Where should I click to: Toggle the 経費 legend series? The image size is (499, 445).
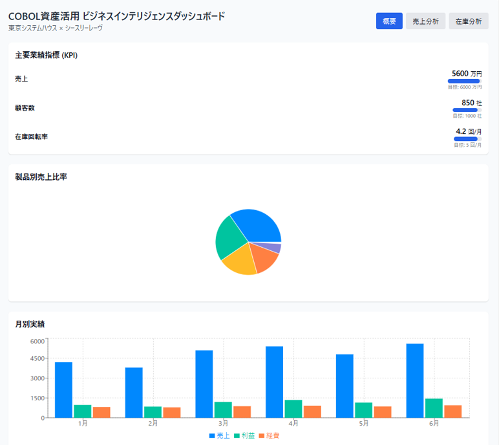[x=269, y=436]
